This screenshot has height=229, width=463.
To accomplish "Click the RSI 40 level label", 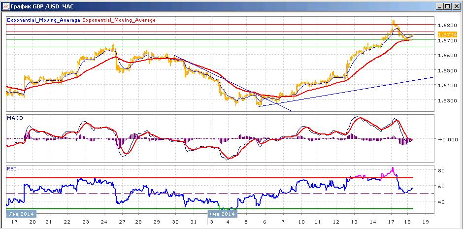I will [441, 202].
